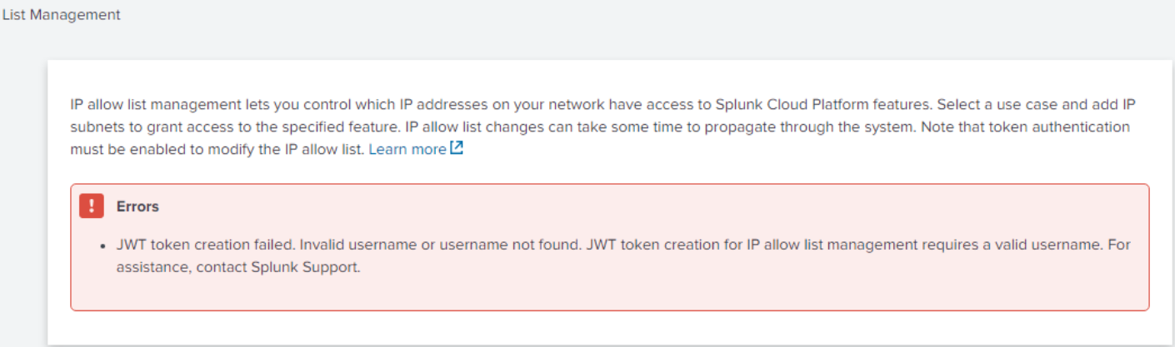Open the Learn more link
1175x347 pixels.
(407, 150)
